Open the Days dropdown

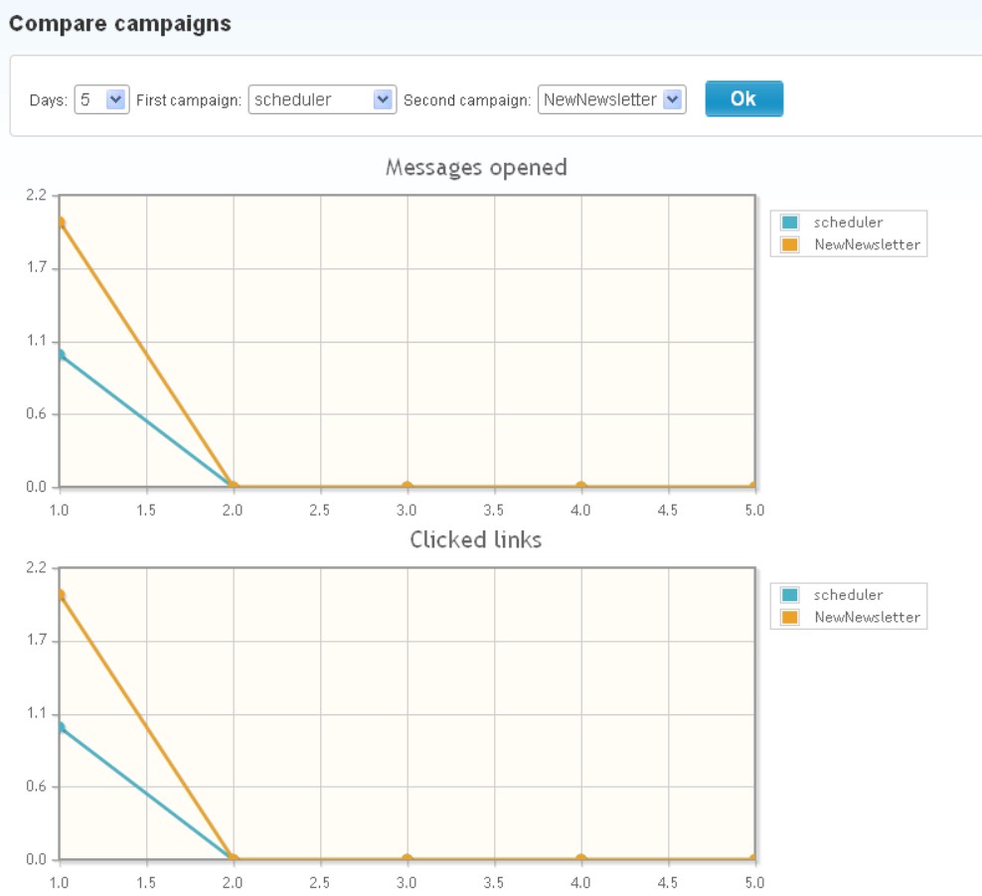coord(102,99)
